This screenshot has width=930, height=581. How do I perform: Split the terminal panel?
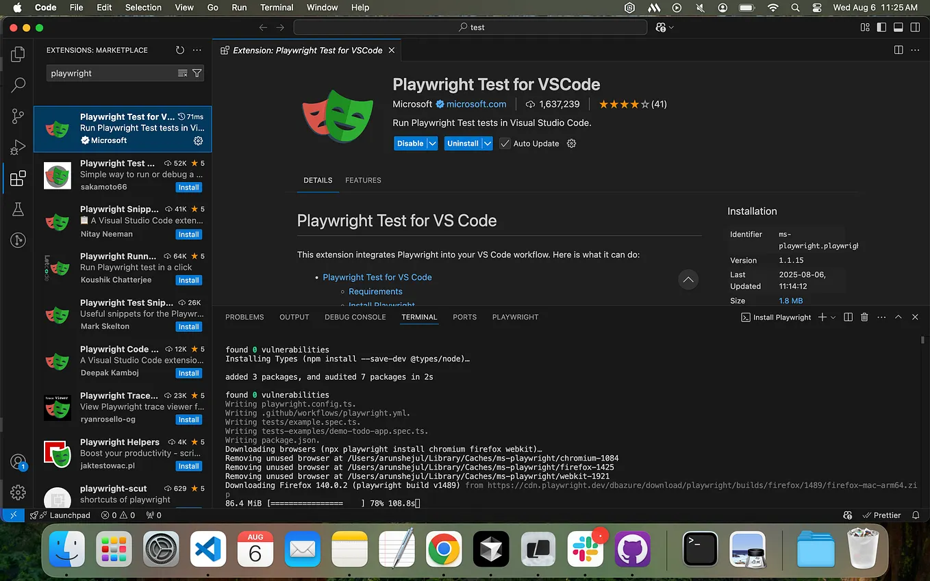pyautogui.click(x=848, y=317)
